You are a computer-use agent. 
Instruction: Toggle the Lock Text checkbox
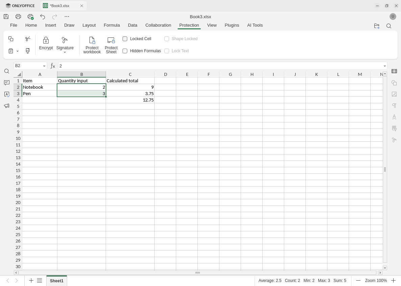point(167,51)
